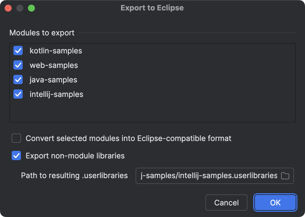The width and height of the screenshot is (305, 217).
Task: Select the web-samples module label
Action: click(x=54, y=65)
